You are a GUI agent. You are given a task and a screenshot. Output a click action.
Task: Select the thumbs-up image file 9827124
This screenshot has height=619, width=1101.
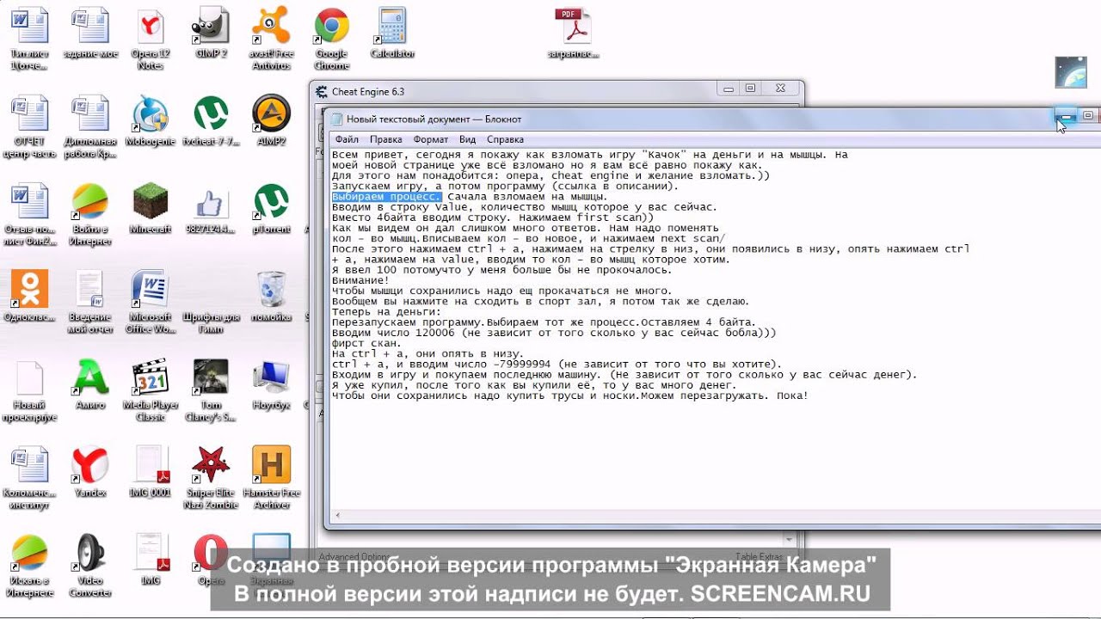pos(211,209)
